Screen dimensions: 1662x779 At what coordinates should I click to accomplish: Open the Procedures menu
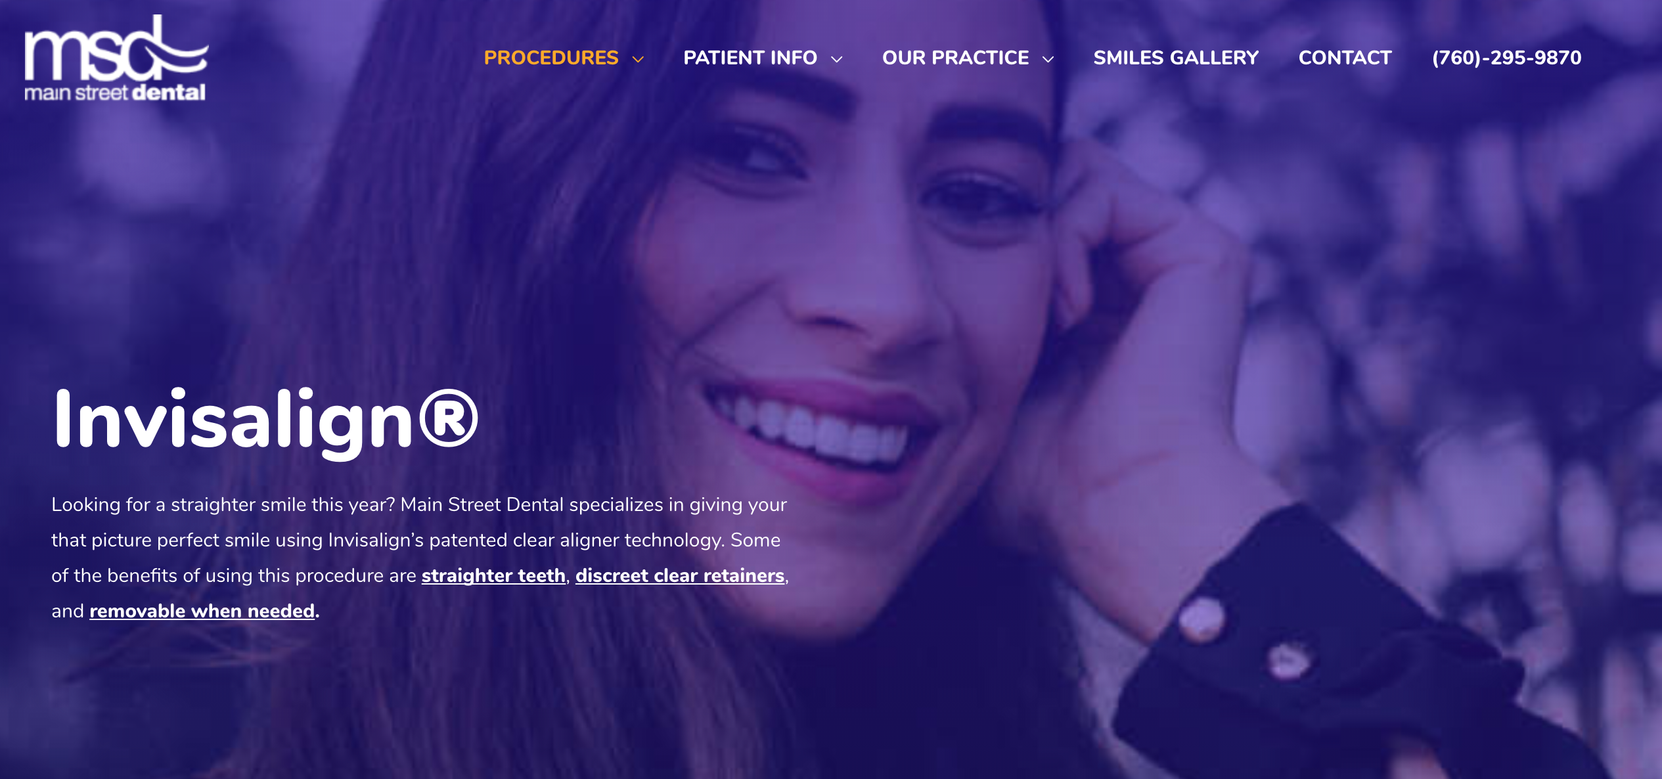(550, 58)
